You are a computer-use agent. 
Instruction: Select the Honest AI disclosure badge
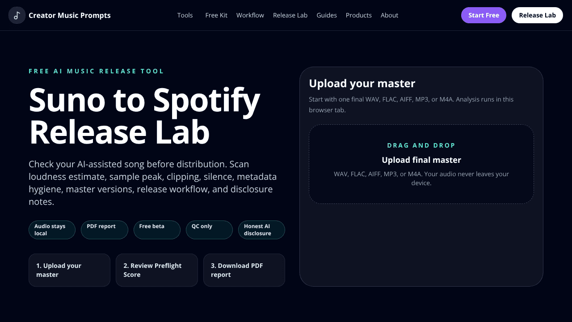tap(261, 230)
